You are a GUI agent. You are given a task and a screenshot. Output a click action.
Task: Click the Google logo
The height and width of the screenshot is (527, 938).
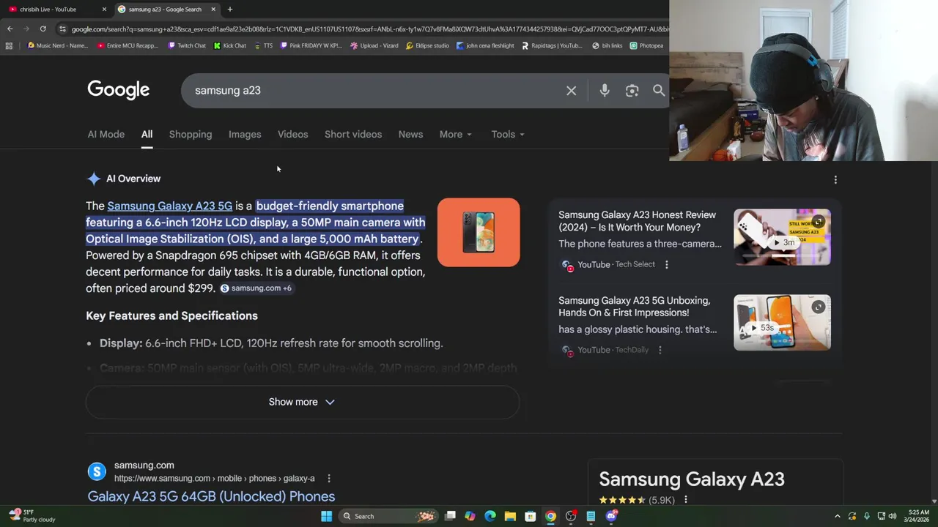pos(118,90)
